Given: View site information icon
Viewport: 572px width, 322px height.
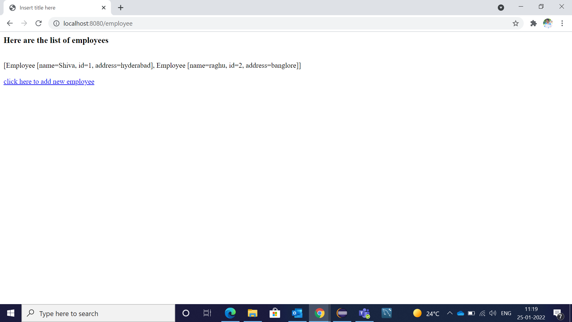Looking at the screenshot, I should coord(56,23).
